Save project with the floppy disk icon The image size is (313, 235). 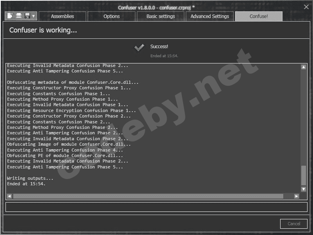click(x=27, y=16)
